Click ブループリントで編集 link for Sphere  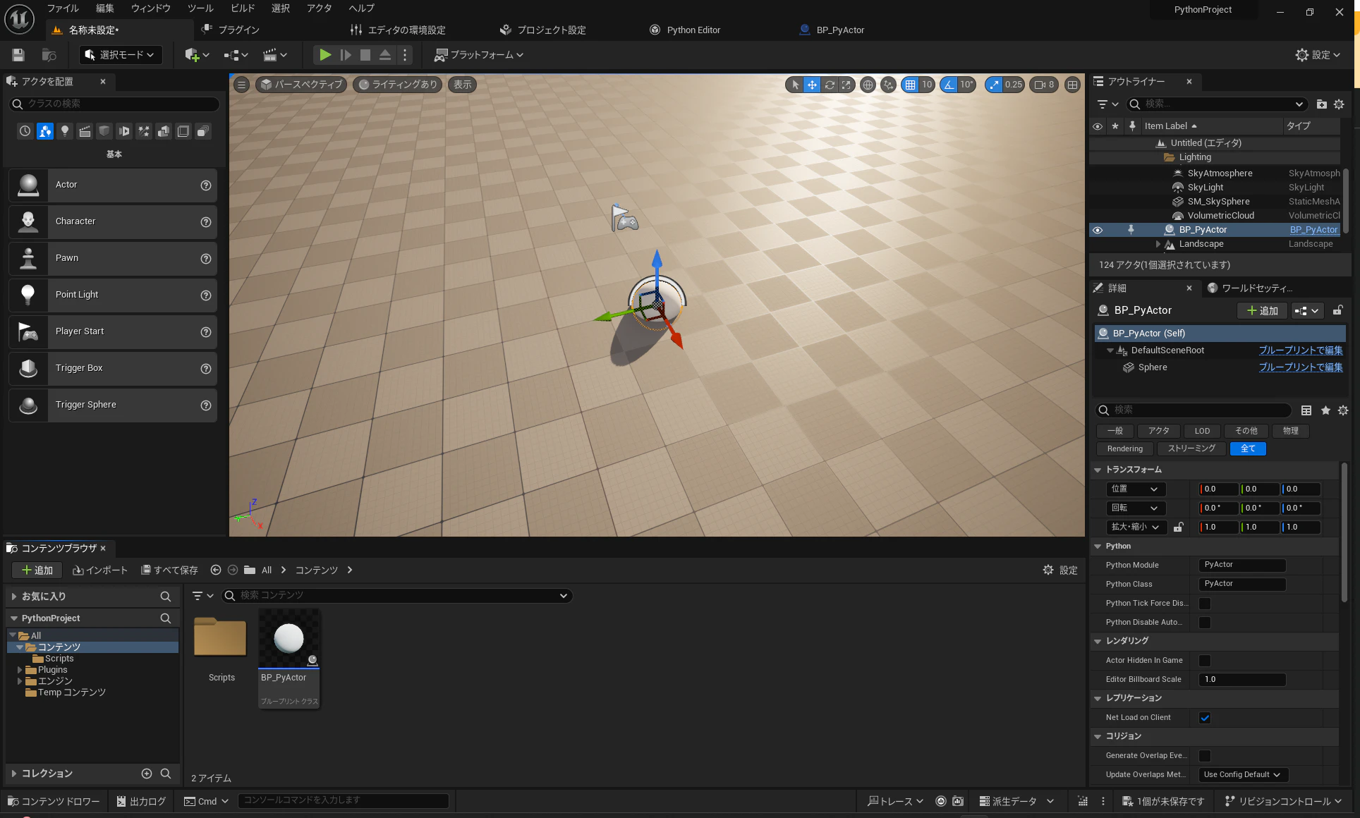[1301, 367]
